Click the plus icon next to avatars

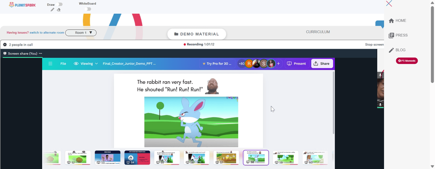[278, 63]
